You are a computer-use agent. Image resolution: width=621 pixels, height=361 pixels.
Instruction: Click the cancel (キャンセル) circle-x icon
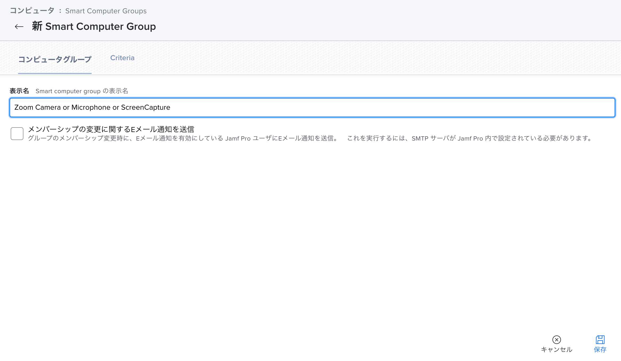557,340
